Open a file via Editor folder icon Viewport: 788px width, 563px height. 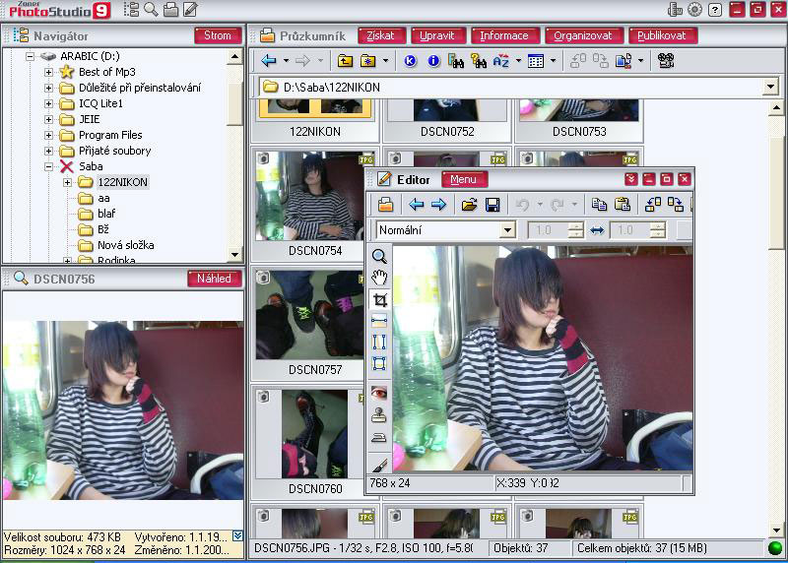point(470,205)
